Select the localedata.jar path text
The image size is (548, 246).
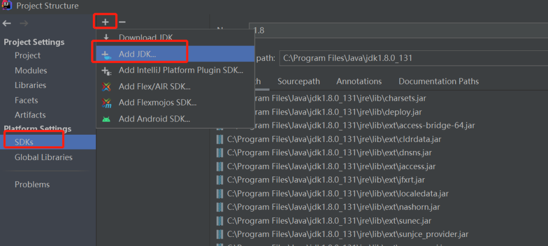point(338,194)
